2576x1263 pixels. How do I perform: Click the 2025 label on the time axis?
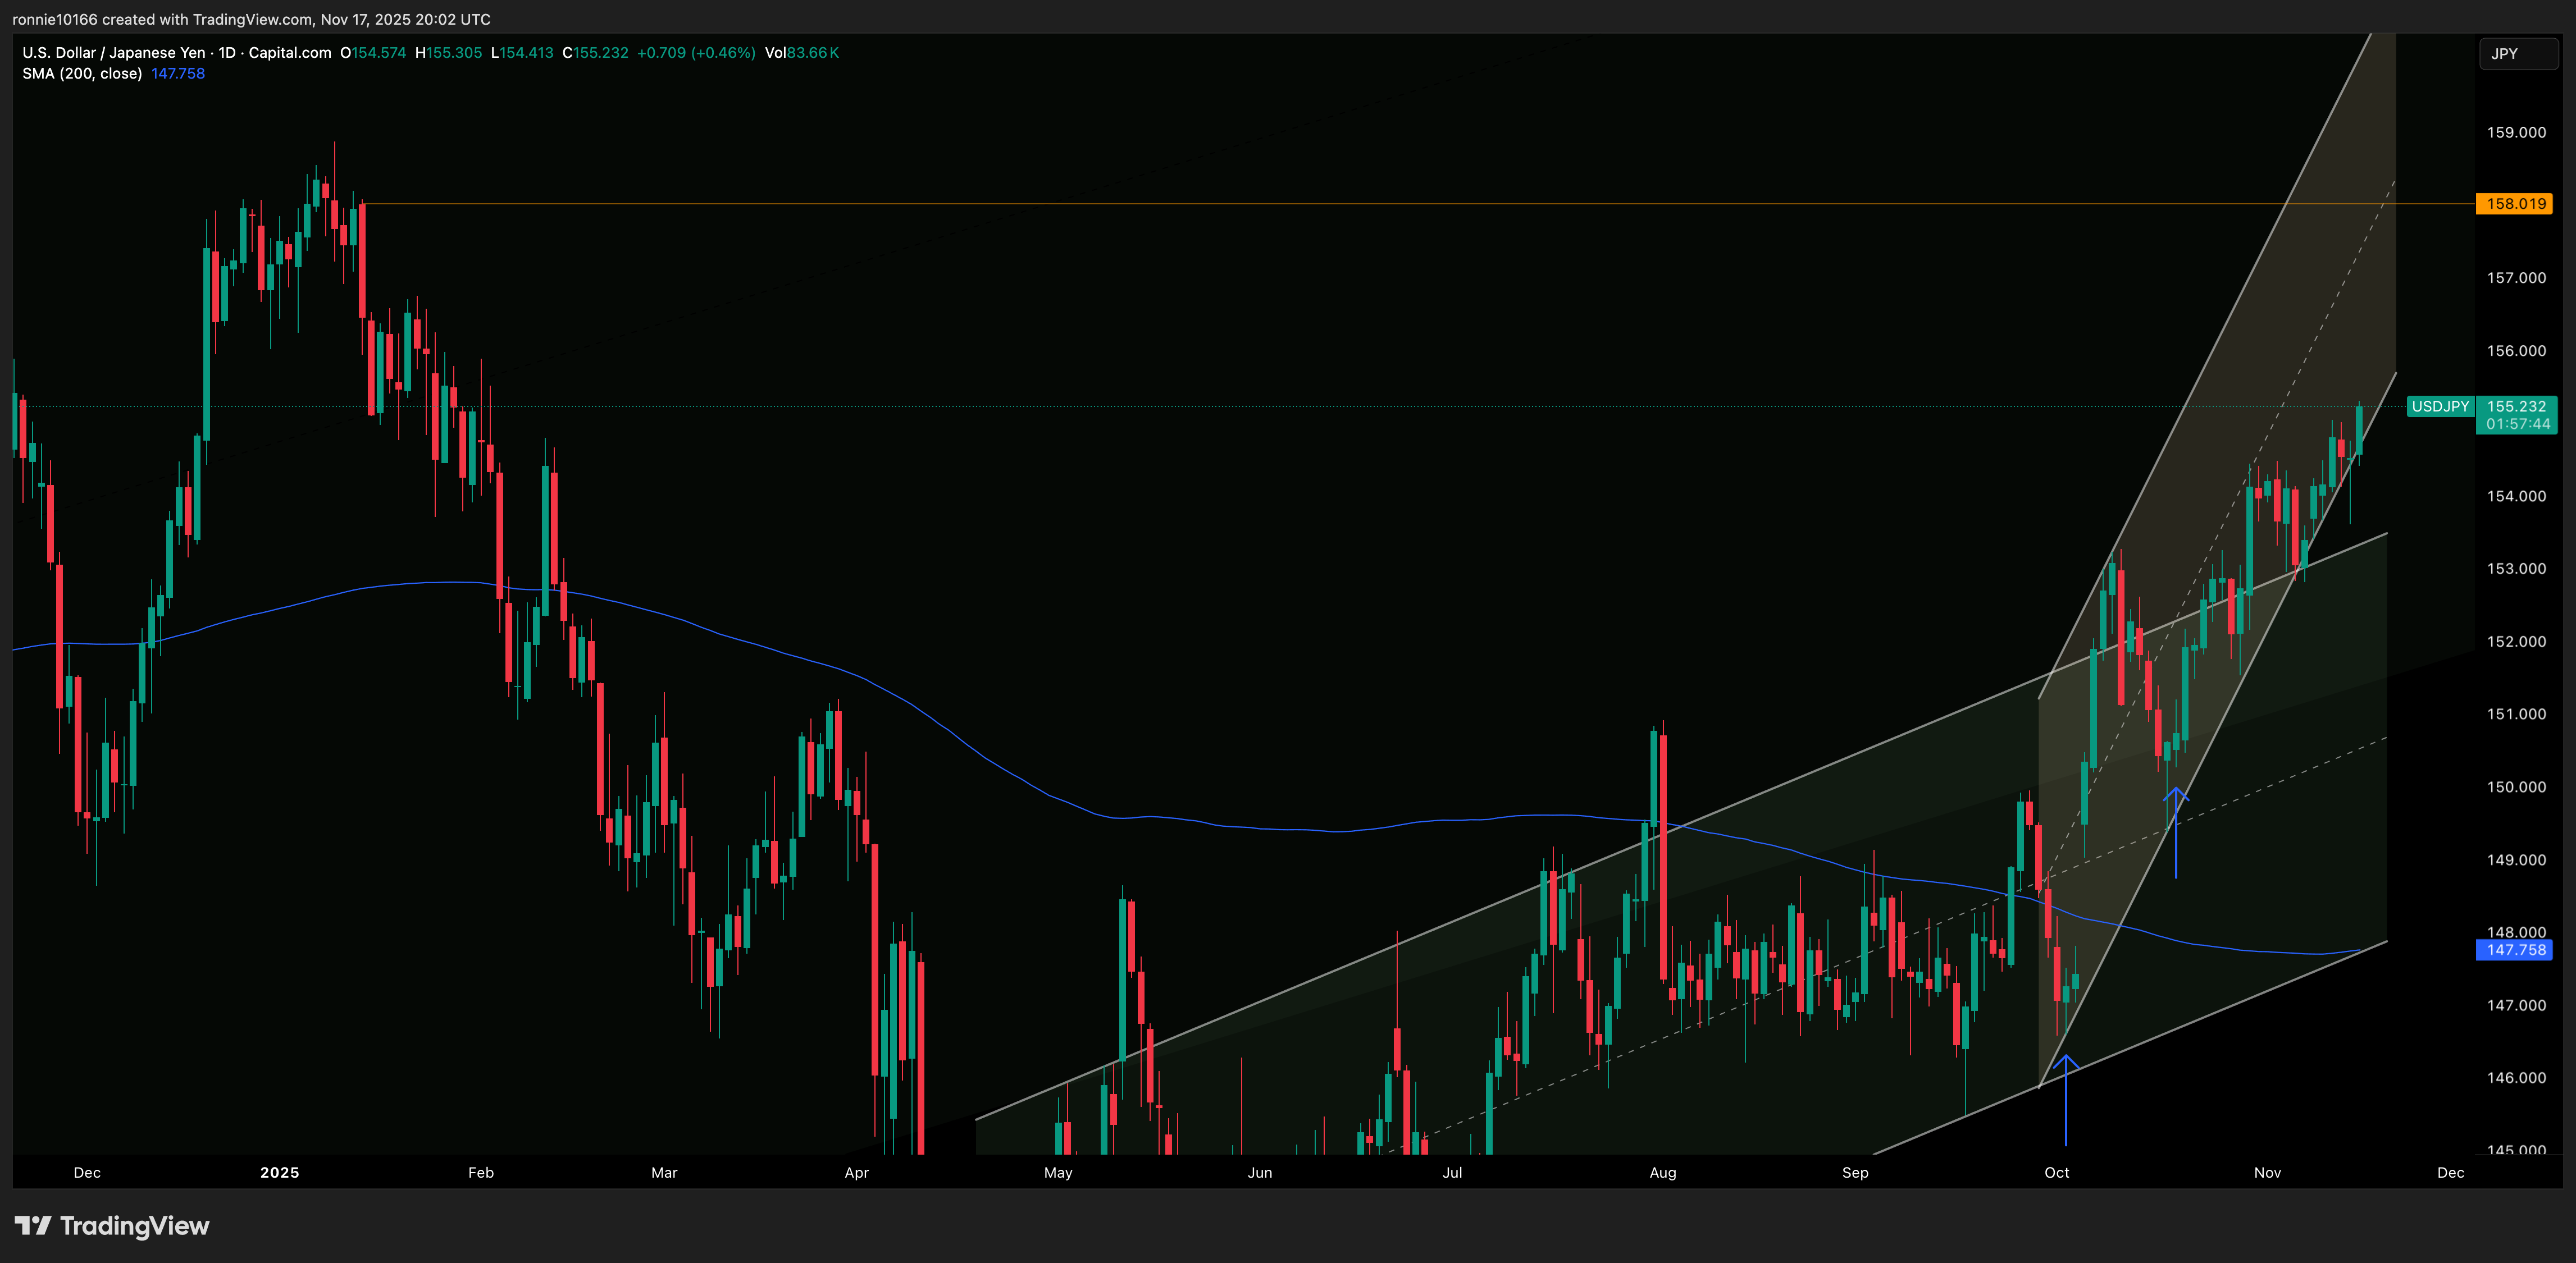tap(280, 1173)
